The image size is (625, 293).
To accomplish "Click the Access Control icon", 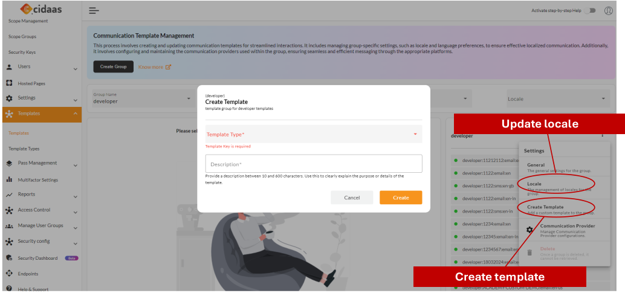I will tap(9, 210).
